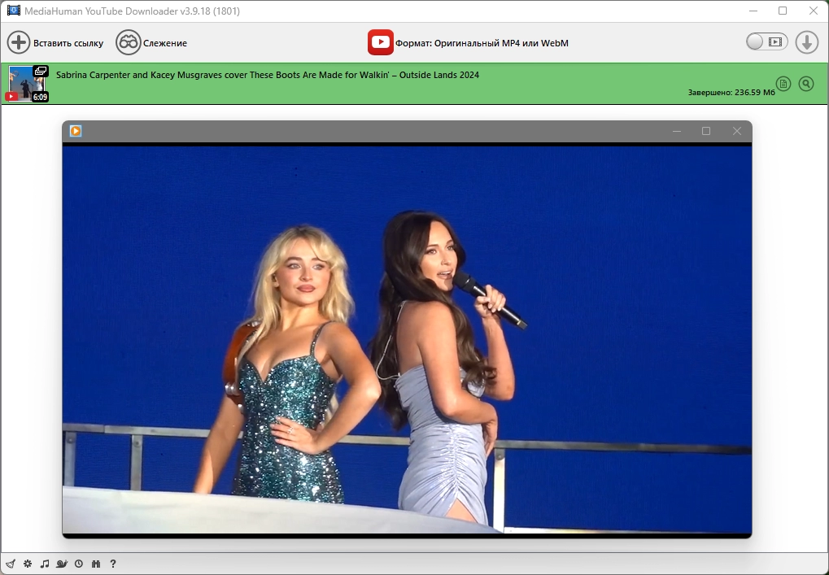Click the 'Слежение' text label
The width and height of the screenshot is (829, 575).
165,43
